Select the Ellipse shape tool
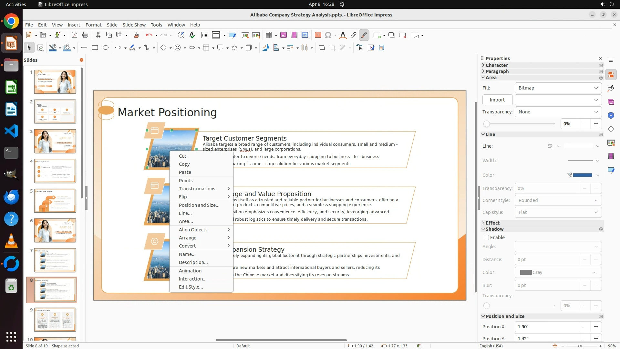620x349 pixels. click(x=106, y=48)
